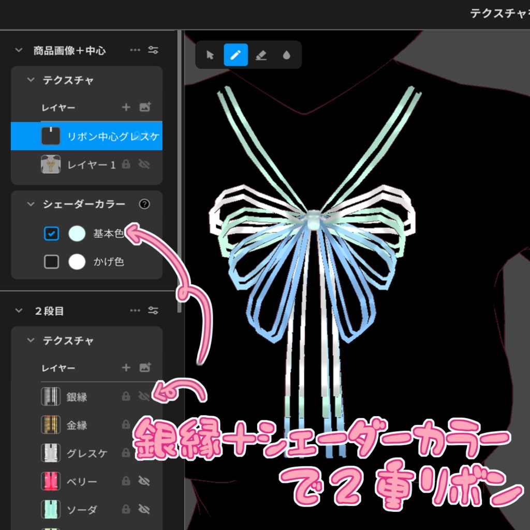Viewport: 530px width, 530px height.
Task: Enable the かげ色 checkbox
Action: tap(51, 261)
